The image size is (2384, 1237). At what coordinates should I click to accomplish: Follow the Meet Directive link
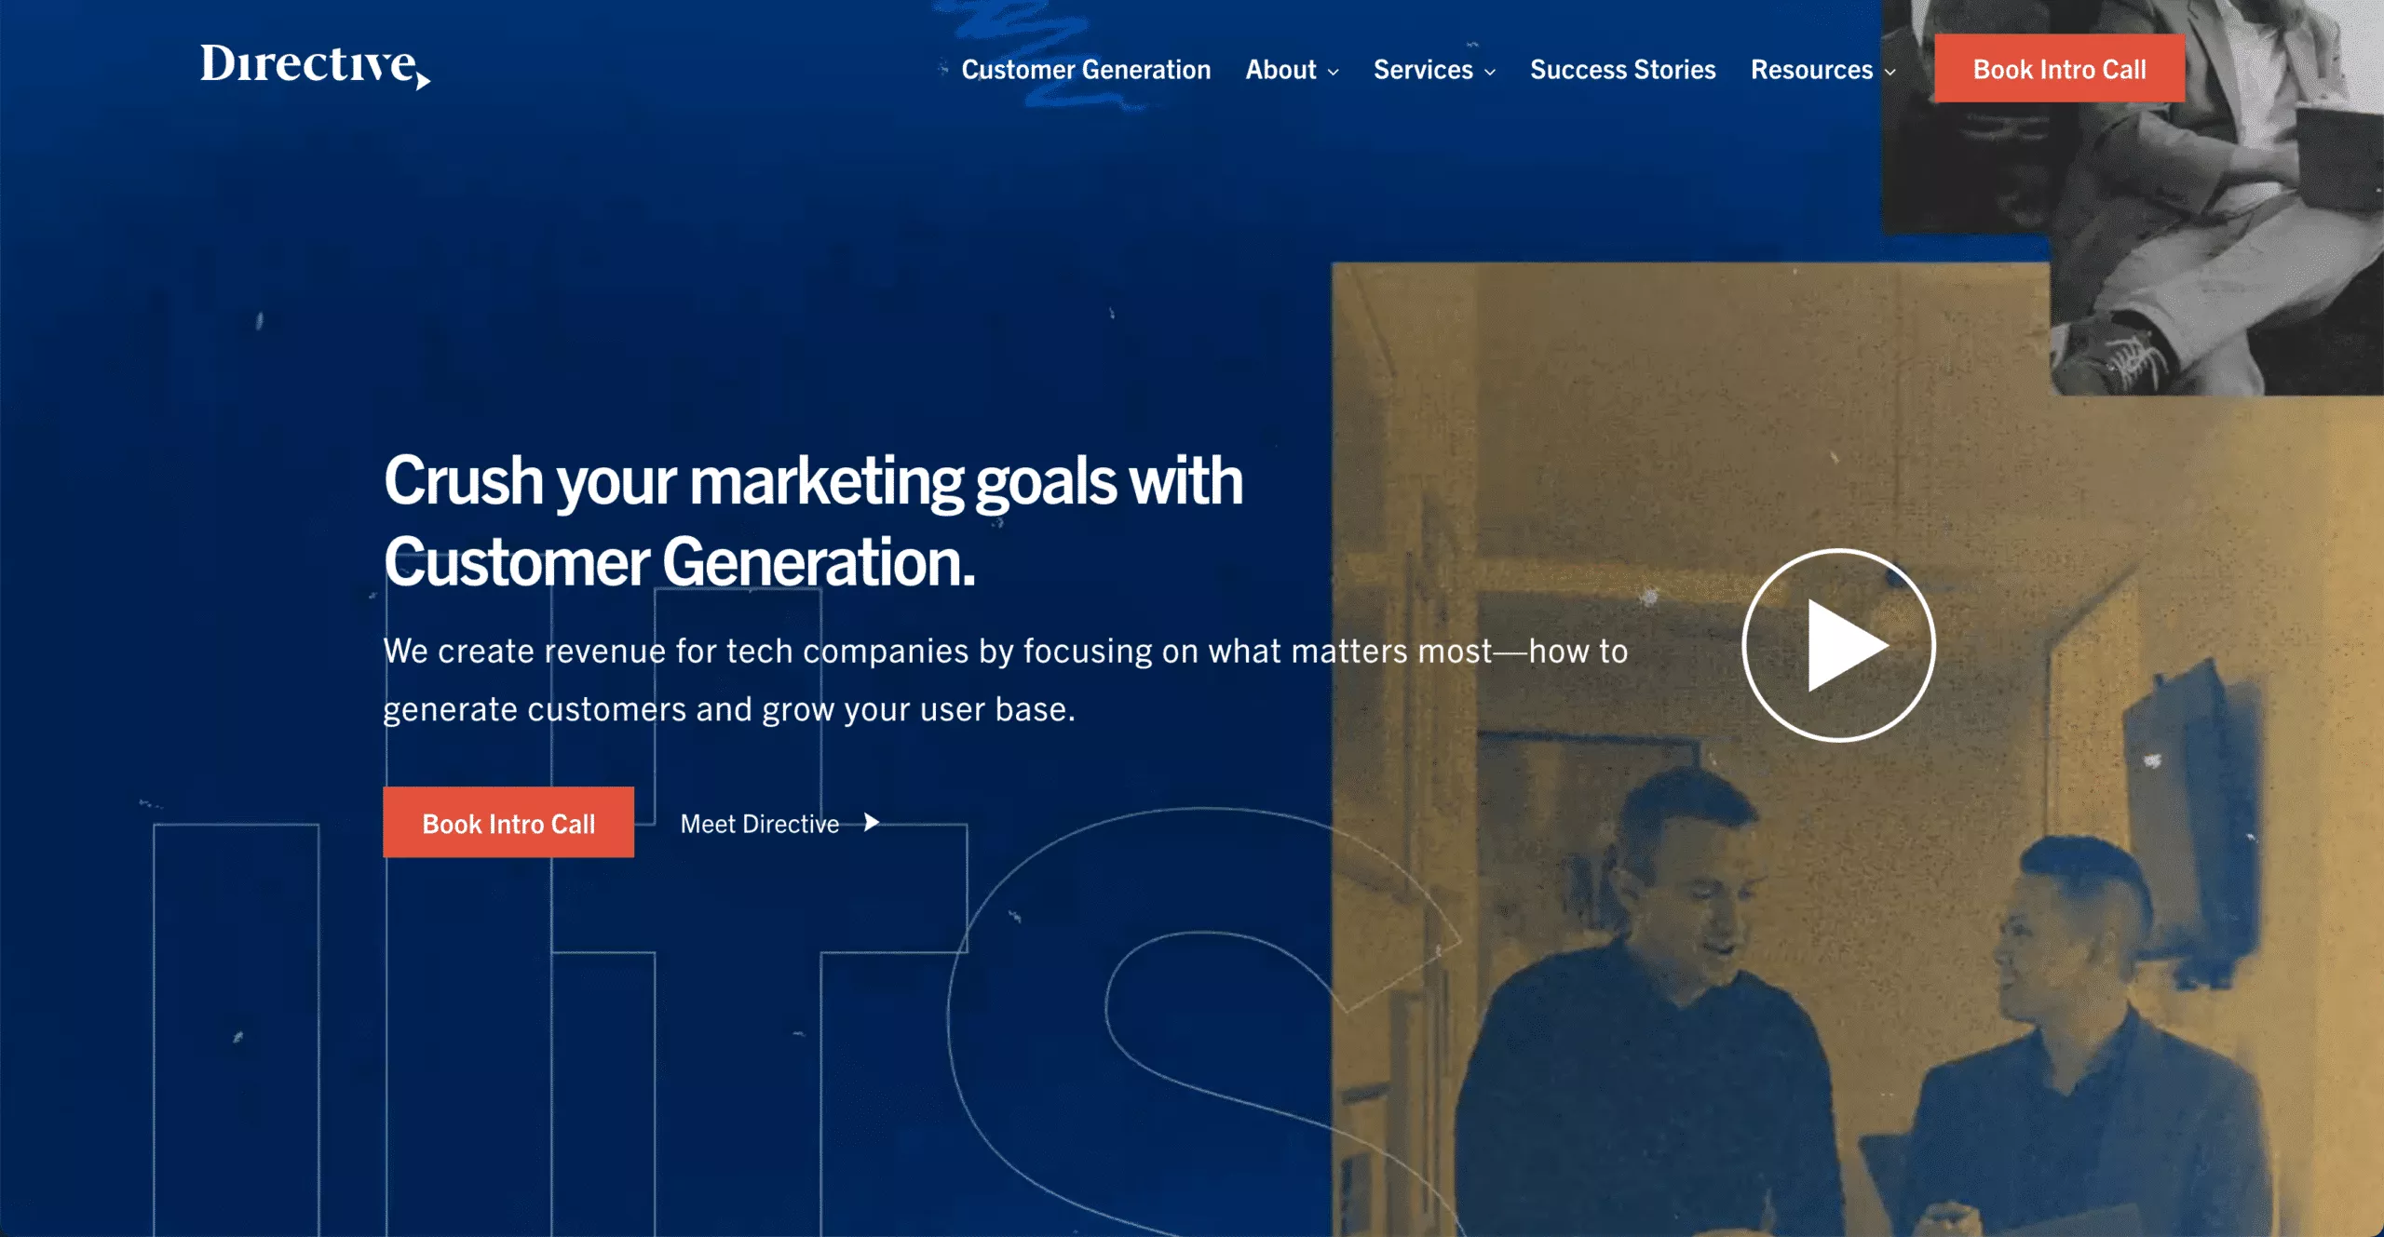[x=759, y=824]
